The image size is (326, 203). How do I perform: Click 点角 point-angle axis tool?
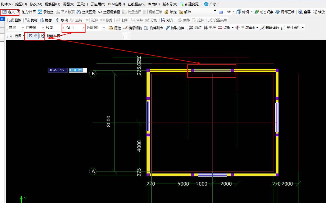(x=224, y=28)
